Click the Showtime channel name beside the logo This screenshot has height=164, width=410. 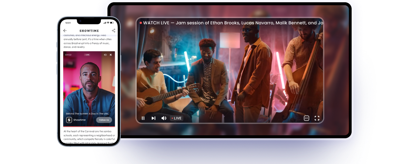(79, 120)
